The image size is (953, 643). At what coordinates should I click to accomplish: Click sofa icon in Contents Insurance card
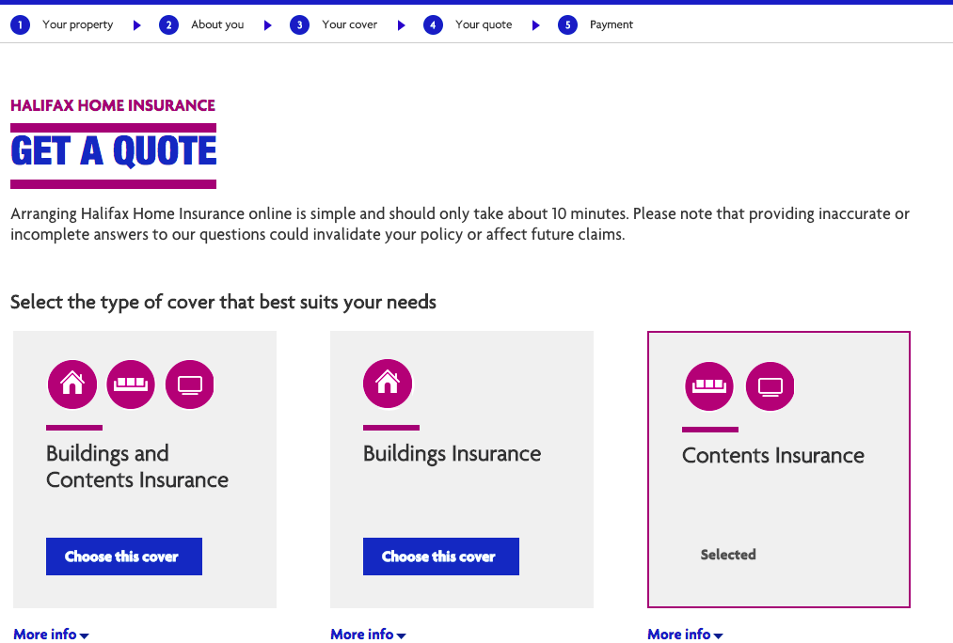[709, 386]
